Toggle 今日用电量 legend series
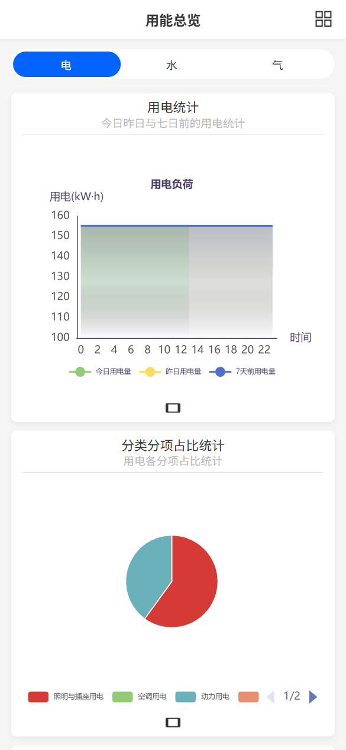This screenshot has width=346, height=750. tap(100, 371)
